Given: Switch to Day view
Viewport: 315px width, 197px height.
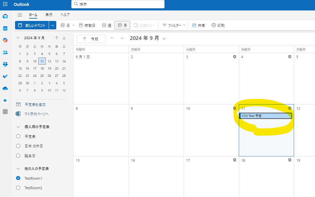Looking at the screenshot, I should pos(65,25).
